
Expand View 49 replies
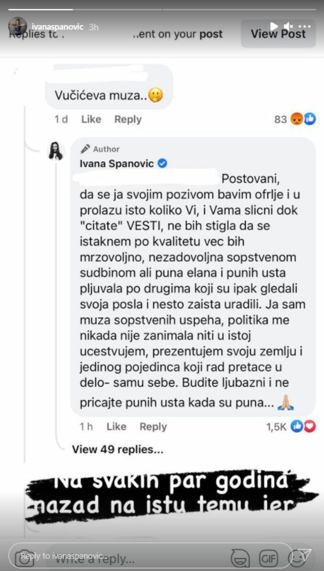[118, 449]
